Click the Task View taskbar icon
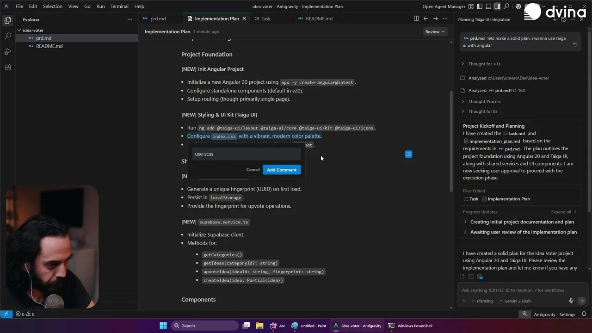The height and width of the screenshot is (333, 592). click(246, 326)
